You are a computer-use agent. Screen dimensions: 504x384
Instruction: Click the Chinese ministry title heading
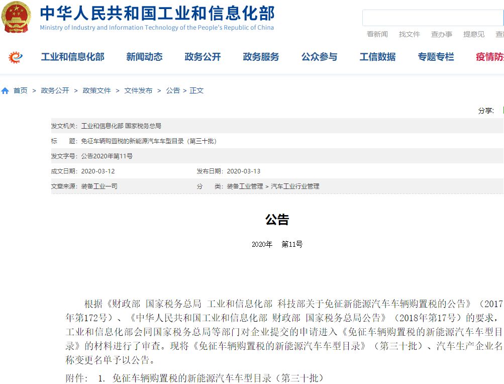click(157, 13)
